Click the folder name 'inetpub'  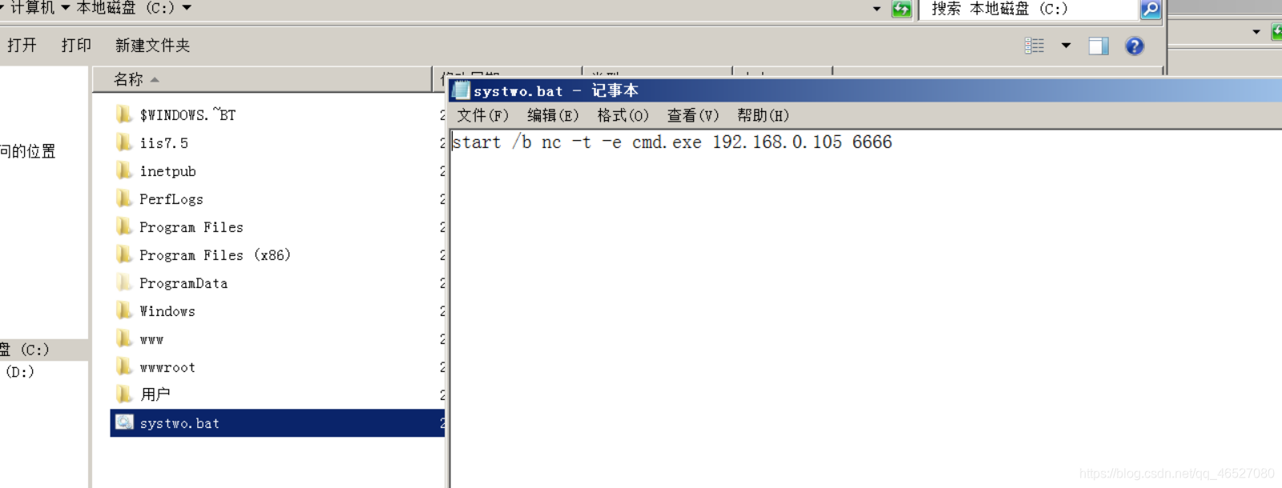pos(167,171)
